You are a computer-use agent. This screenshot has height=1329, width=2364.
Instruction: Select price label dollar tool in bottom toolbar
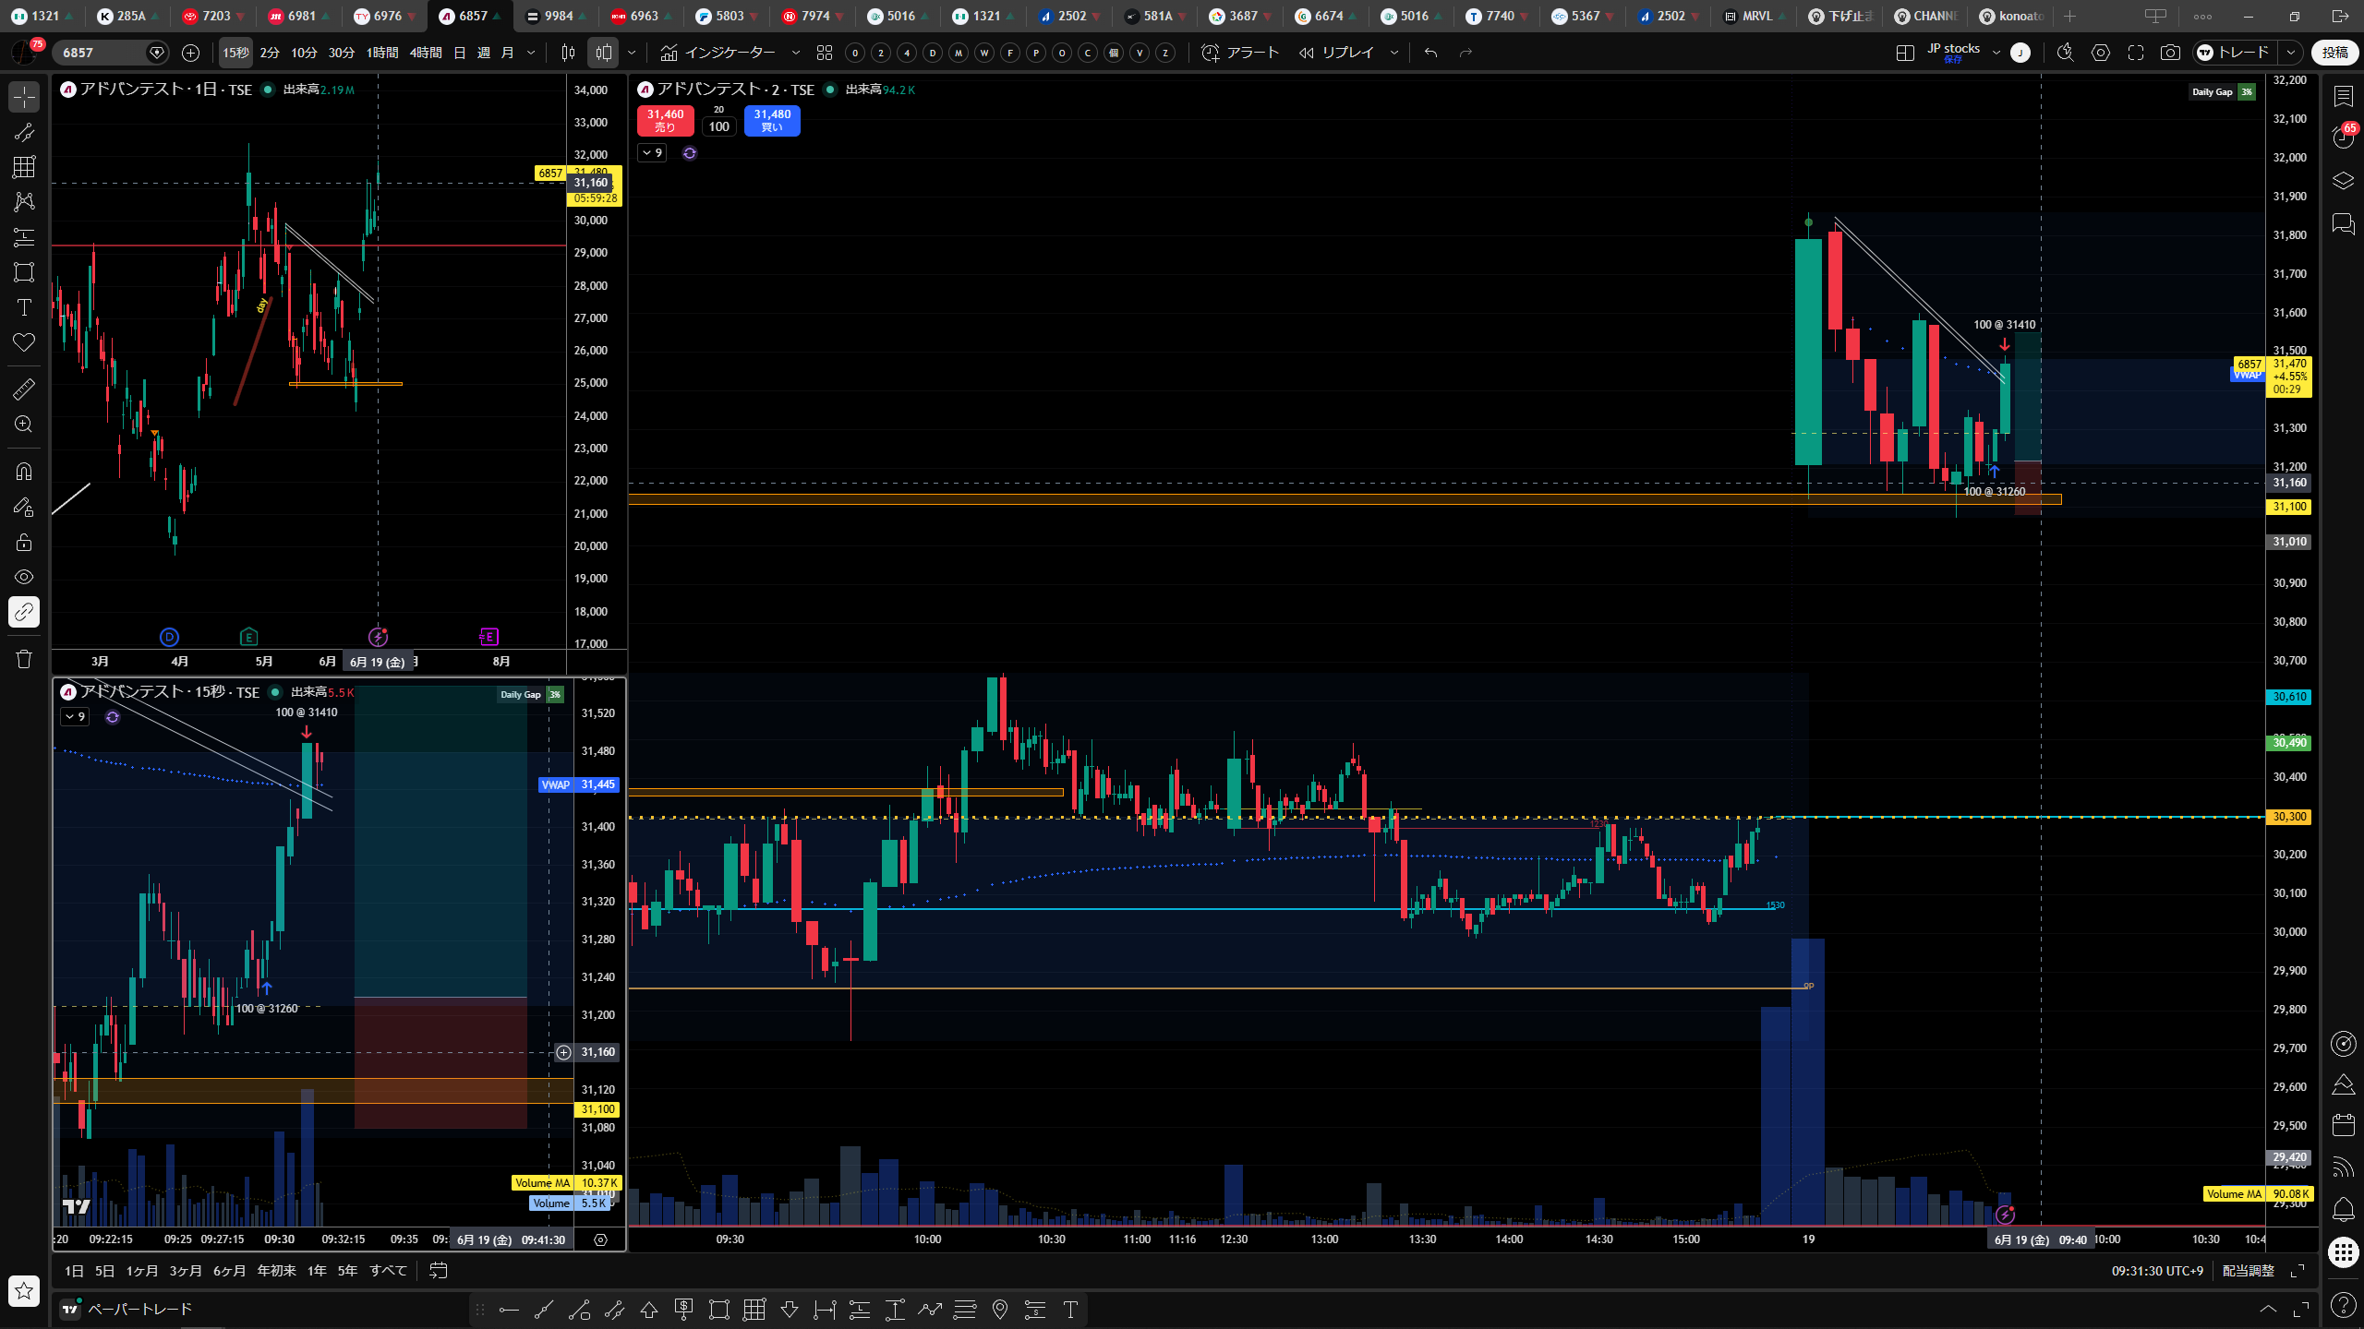pyautogui.click(x=684, y=1310)
